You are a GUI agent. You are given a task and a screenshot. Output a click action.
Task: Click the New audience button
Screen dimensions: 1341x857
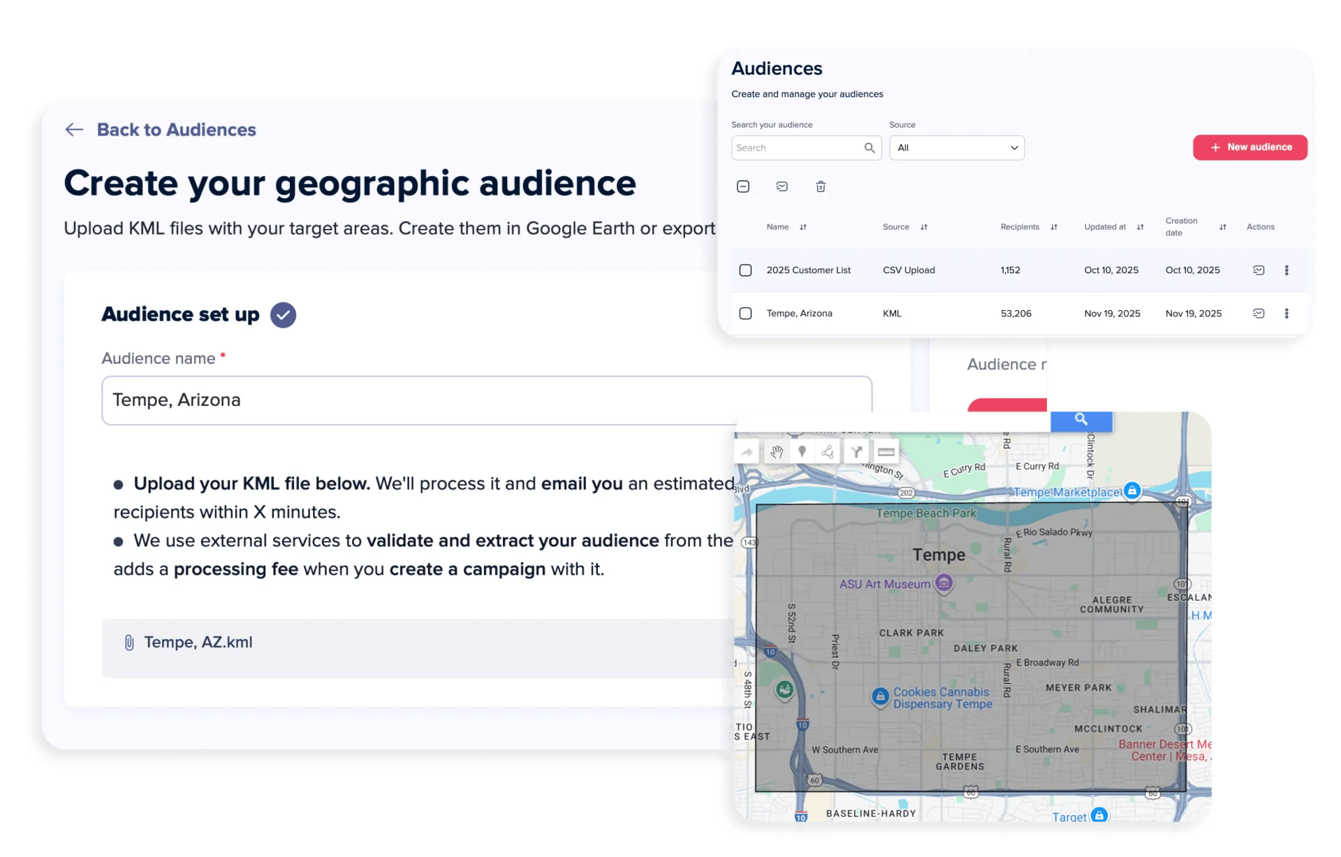coord(1250,147)
